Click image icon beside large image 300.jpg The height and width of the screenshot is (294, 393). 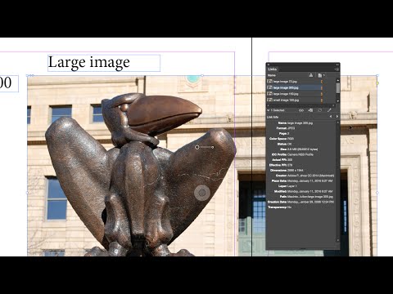pyautogui.click(x=269, y=87)
